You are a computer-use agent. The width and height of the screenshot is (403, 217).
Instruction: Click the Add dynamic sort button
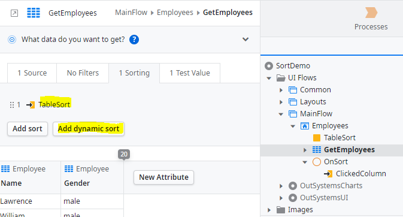tap(89, 129)
